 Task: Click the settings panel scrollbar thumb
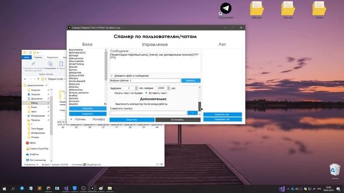[199, 106]
